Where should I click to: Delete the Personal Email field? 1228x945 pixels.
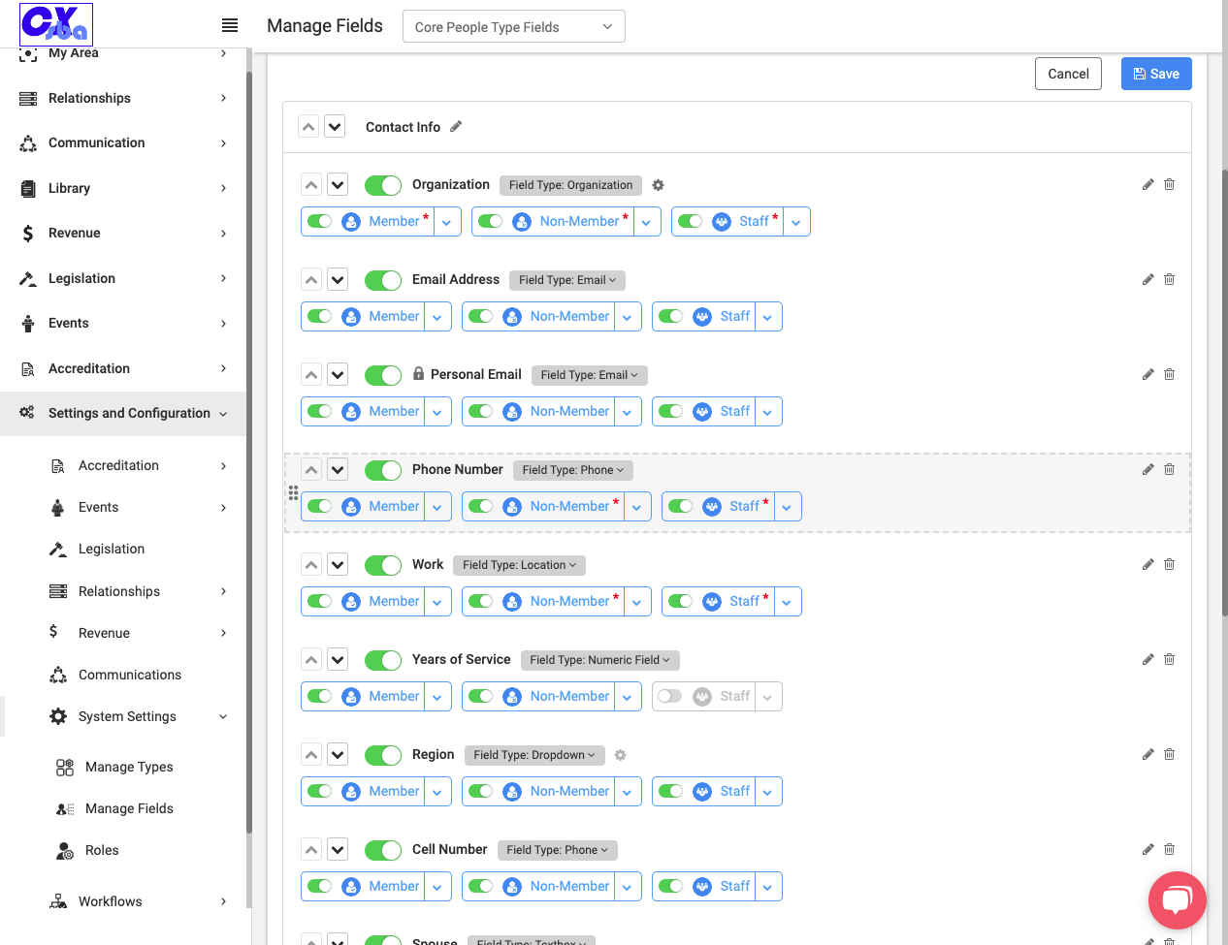pos(1169,374)
